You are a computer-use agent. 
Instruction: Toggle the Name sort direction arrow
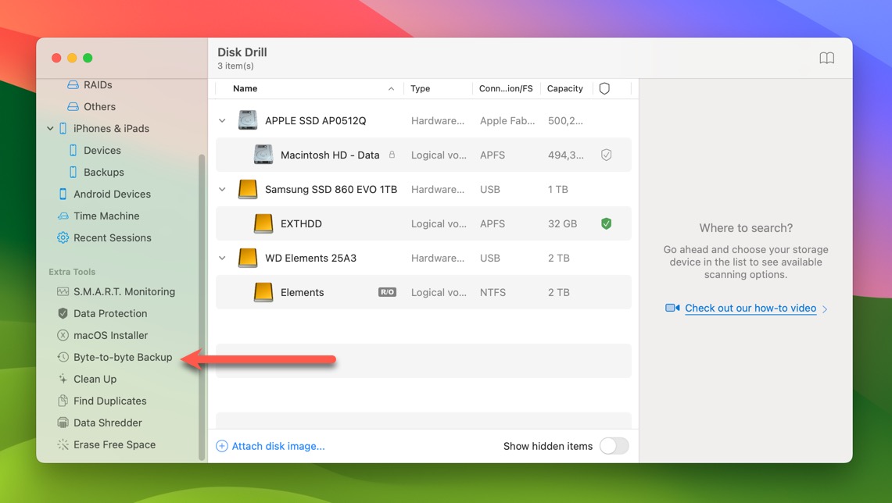tap(392, 89)
